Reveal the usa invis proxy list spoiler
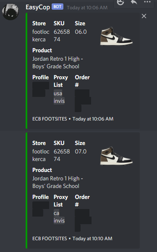157x252 pixels. (x=59, y=97)
